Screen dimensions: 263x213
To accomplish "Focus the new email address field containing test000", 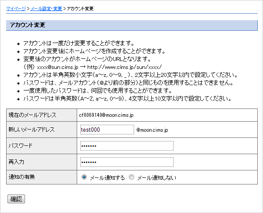I will coord(107,130).
